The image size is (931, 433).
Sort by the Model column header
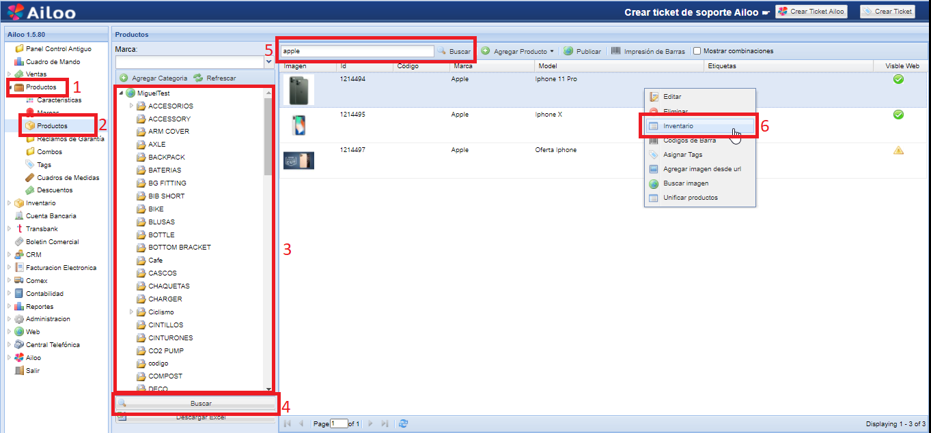click(x=618, y=66)
